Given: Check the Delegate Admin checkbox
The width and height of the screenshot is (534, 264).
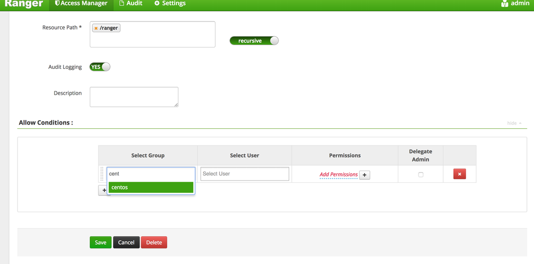Looking at the screenshot, I should pyautogui.click(x=421, y=175).
